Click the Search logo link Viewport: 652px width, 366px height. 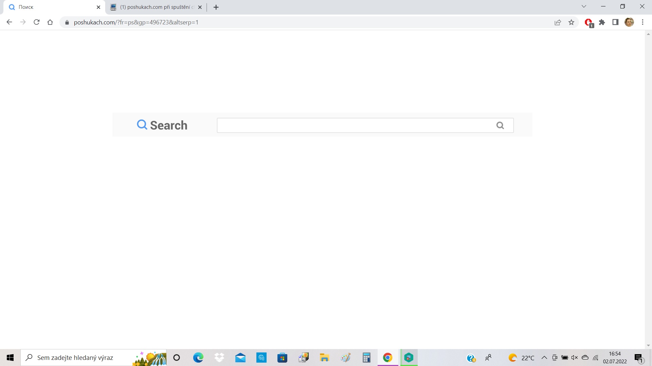[162, 125]
